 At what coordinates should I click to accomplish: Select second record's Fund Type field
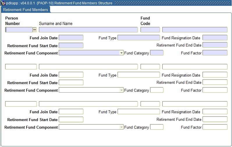[139, 75]
